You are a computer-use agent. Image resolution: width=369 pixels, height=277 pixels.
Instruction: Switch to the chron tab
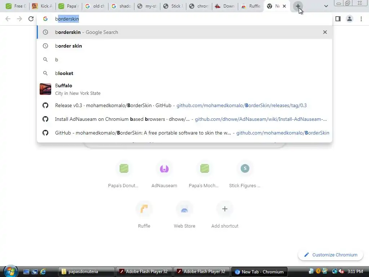199,6
